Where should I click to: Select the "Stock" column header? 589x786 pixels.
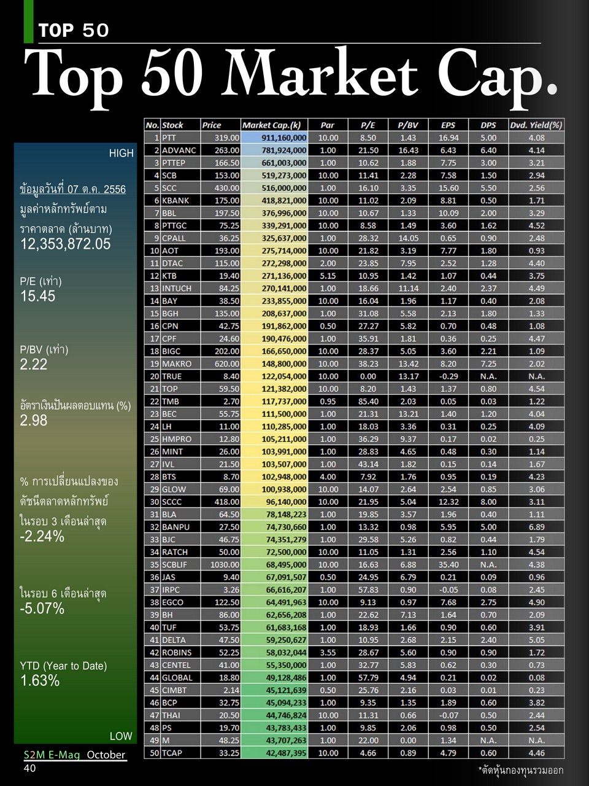pos(180,125)
